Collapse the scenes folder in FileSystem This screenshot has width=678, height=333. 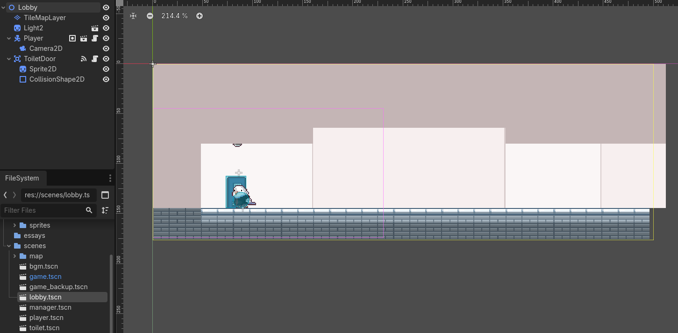point(8,246)
